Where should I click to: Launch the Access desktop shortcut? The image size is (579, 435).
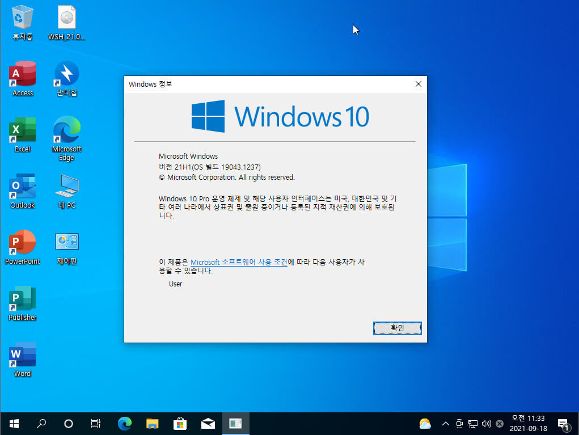pyautogui.click(x=23, y=79)
